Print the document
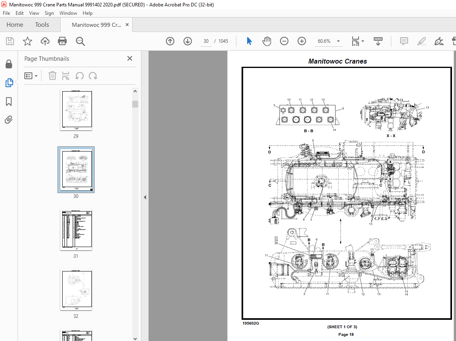This screenshot has height=341, width=456. pos(62,41)
